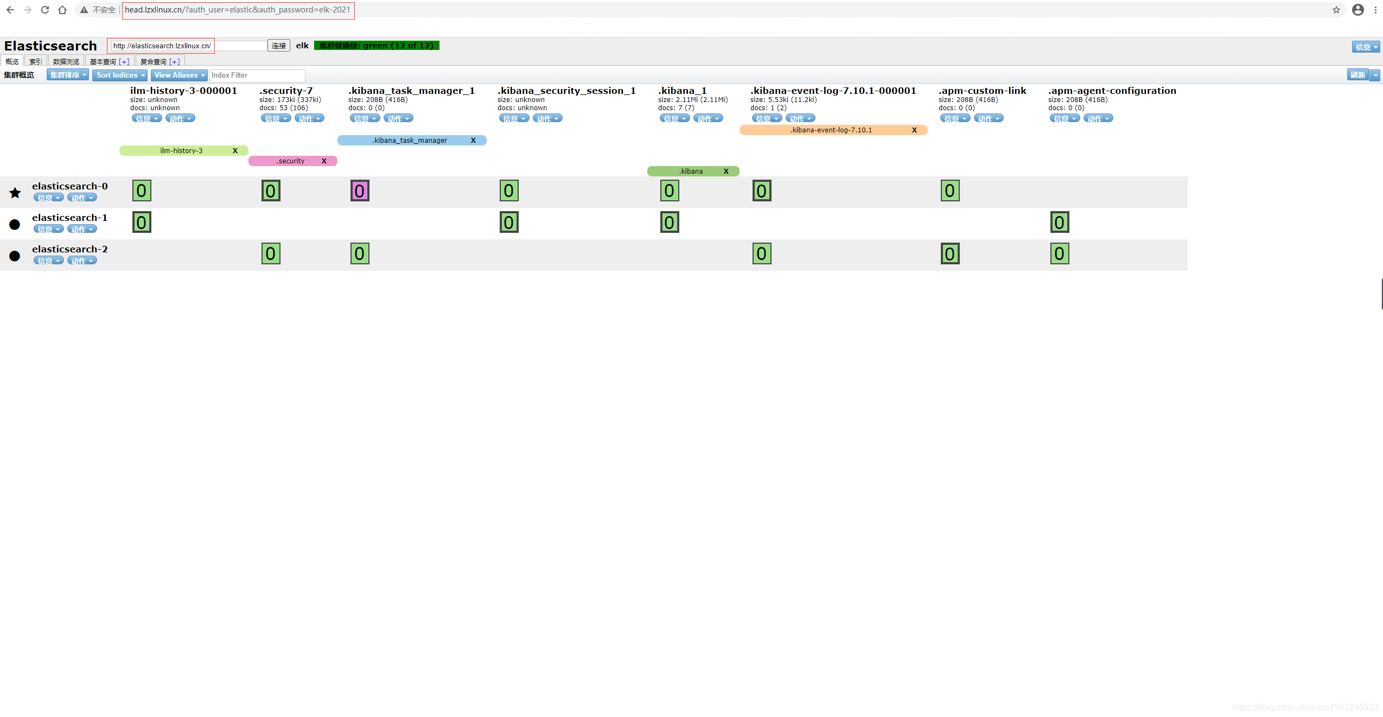
Task: Open the 集群排序 dropdown
Action: pyautogui.click(x=68, y=75)
